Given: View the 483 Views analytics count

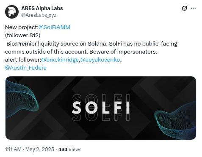Looking at the screenshot, I should [70, 149].
